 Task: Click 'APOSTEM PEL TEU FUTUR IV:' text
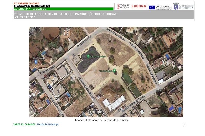[32, 6]
